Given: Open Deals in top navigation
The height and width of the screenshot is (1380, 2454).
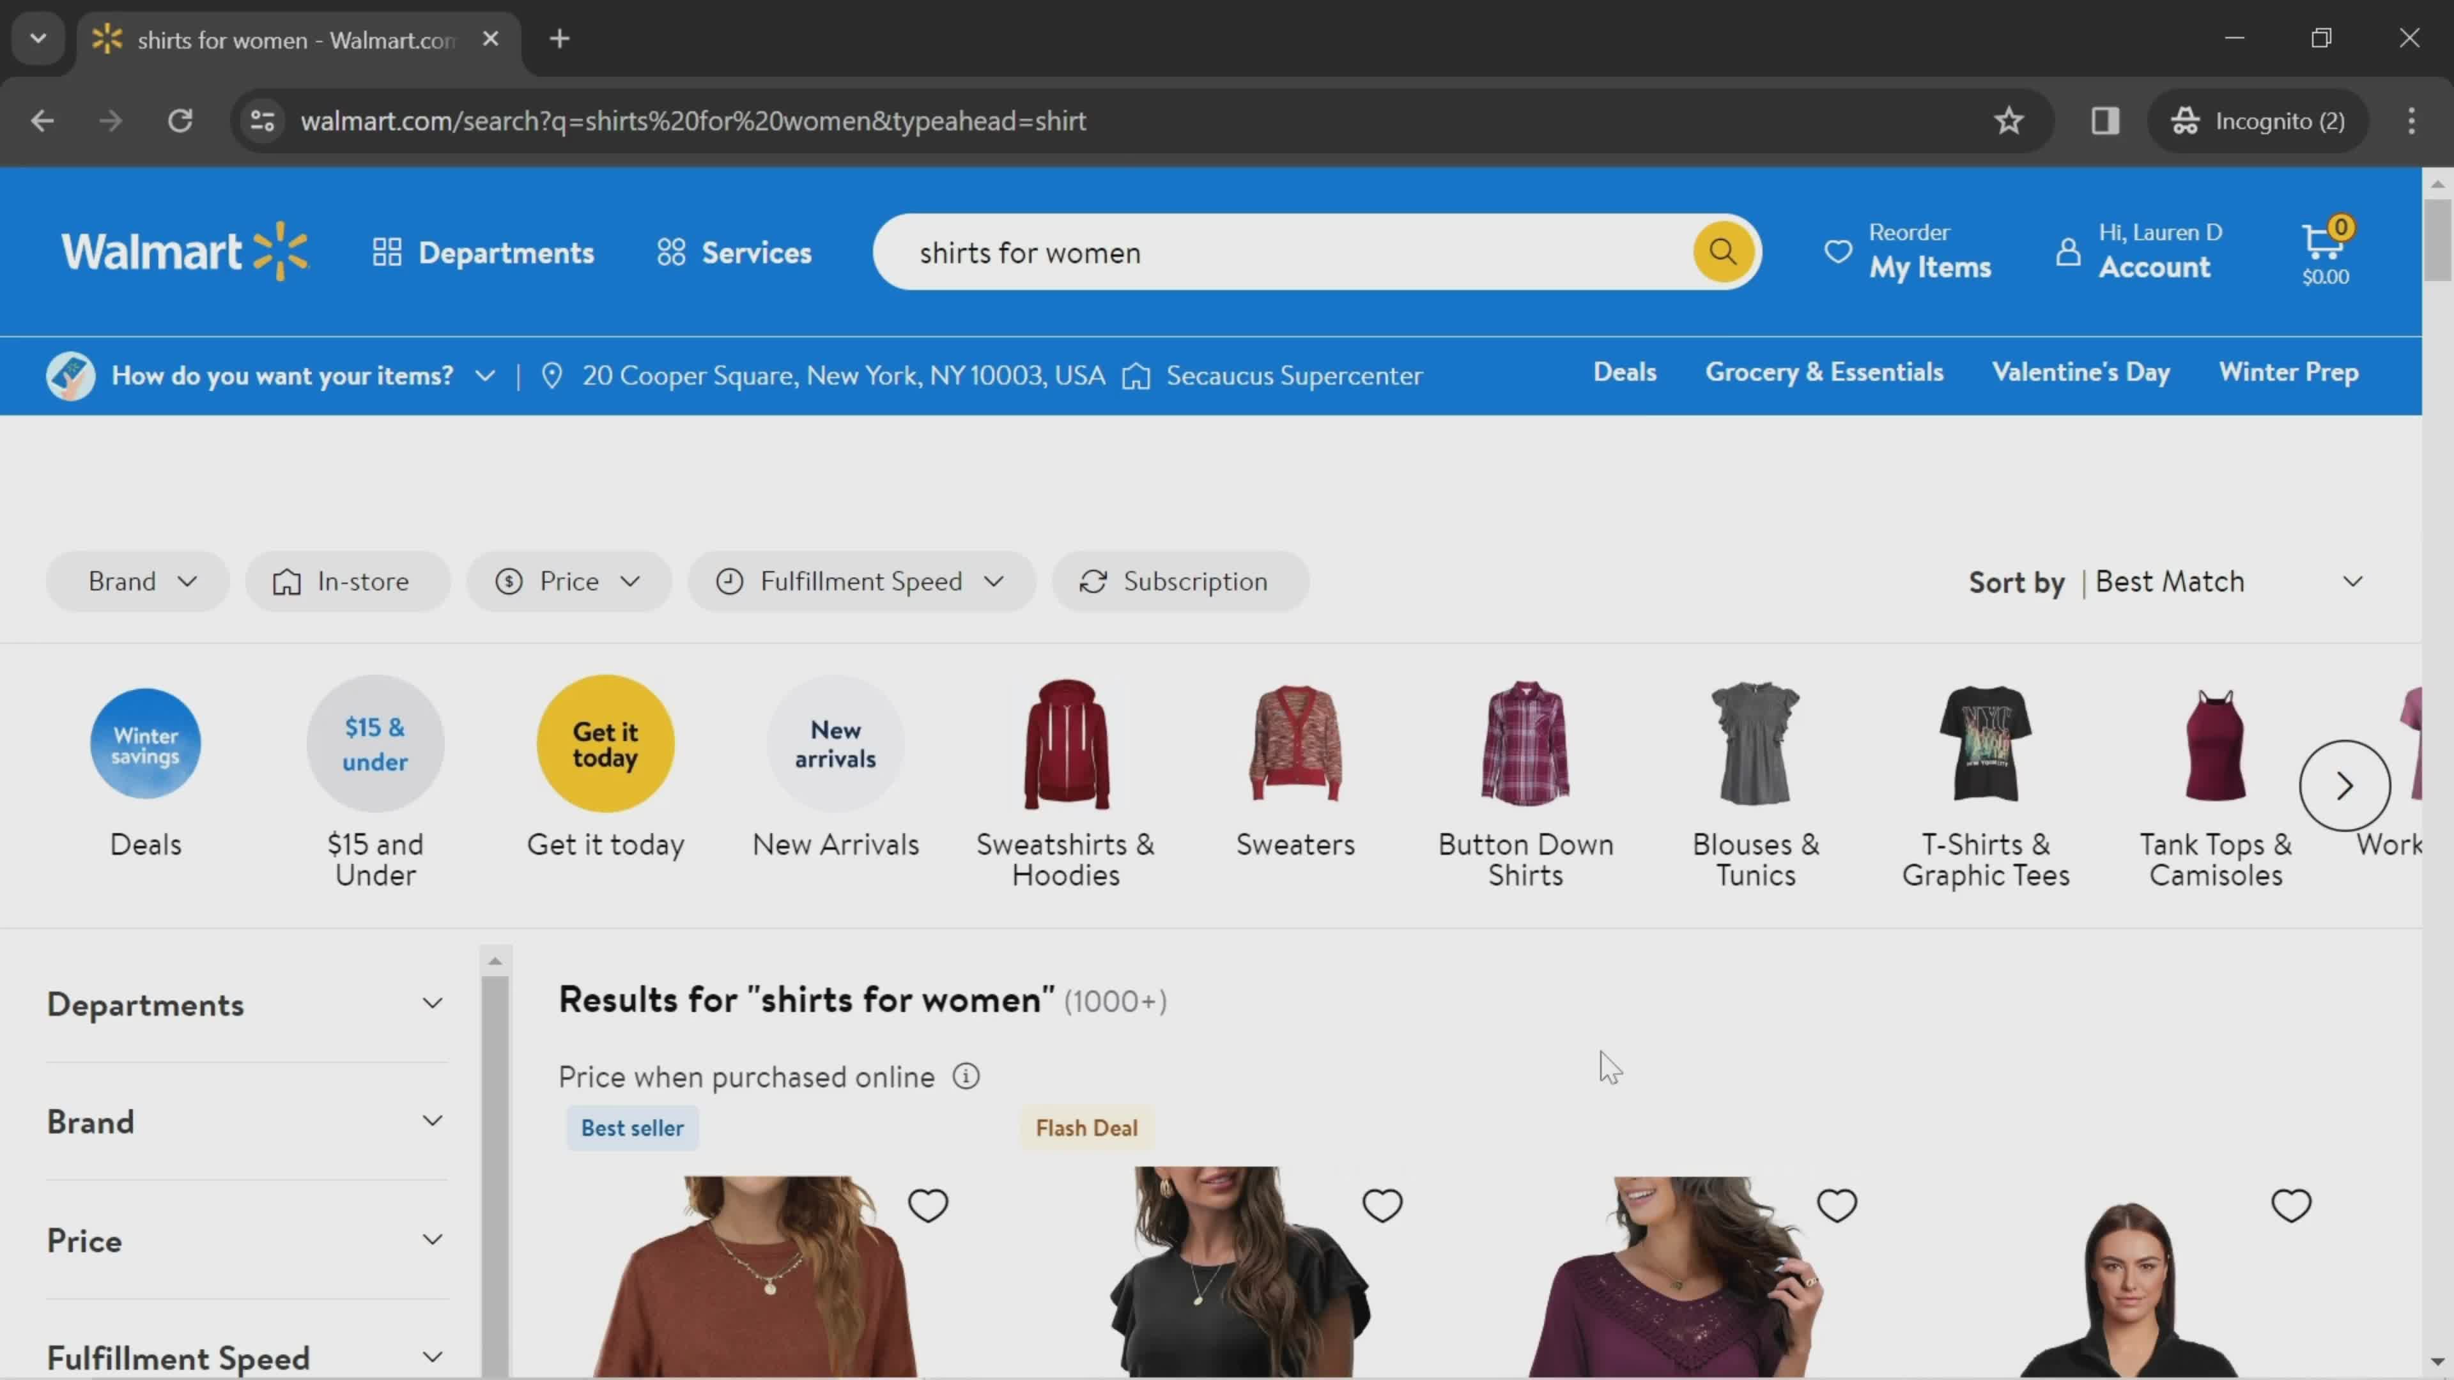Looking at the screenshot, I should [1624, 372].
